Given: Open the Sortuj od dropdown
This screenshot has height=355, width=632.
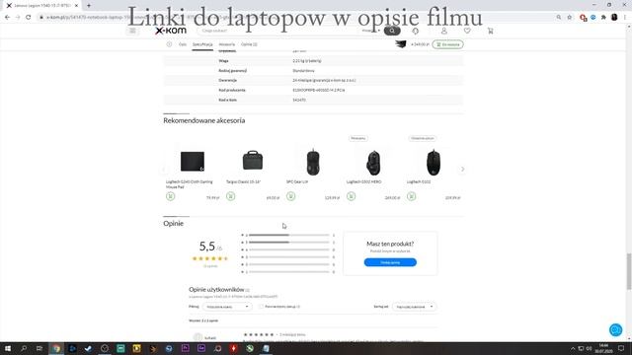Looking at the screenshot, I should coord(414,307).
